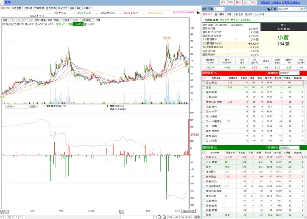Switch to 月營收 tab
Screen dimensions: 307x219
pos(87,8)
